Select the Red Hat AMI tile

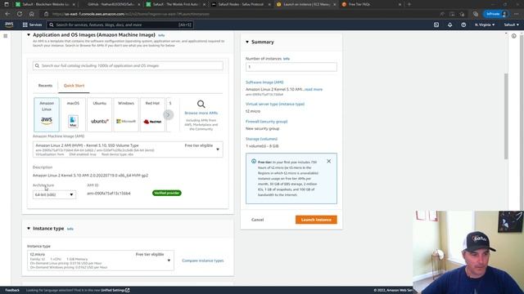pos(152,114)
